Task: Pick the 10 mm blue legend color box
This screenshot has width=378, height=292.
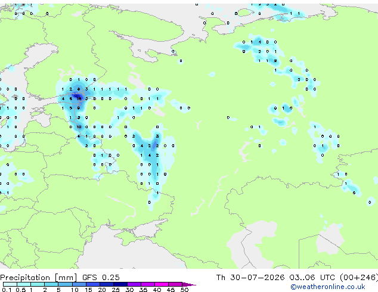Action: pos(79,284)
